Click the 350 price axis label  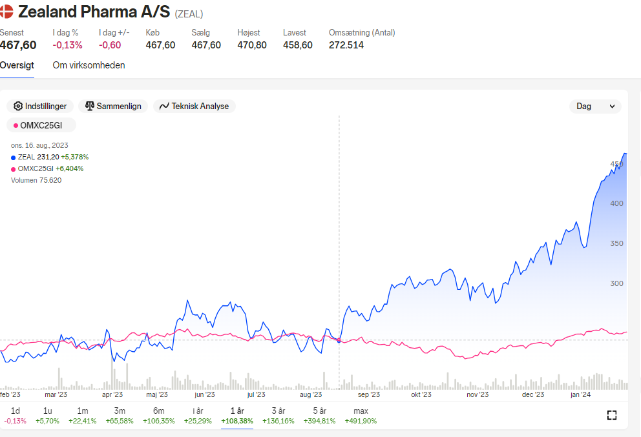(x=616, y=243)
